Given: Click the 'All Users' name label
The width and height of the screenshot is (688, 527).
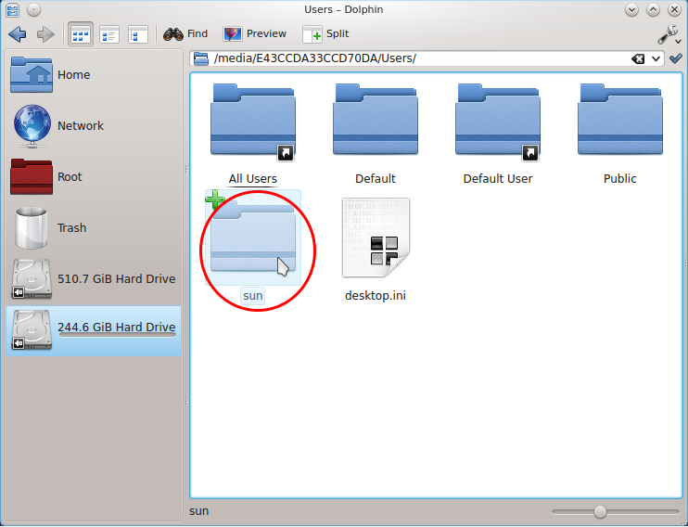Looking at the screenshot, I should pyautogui.click(x=253, y=179).
